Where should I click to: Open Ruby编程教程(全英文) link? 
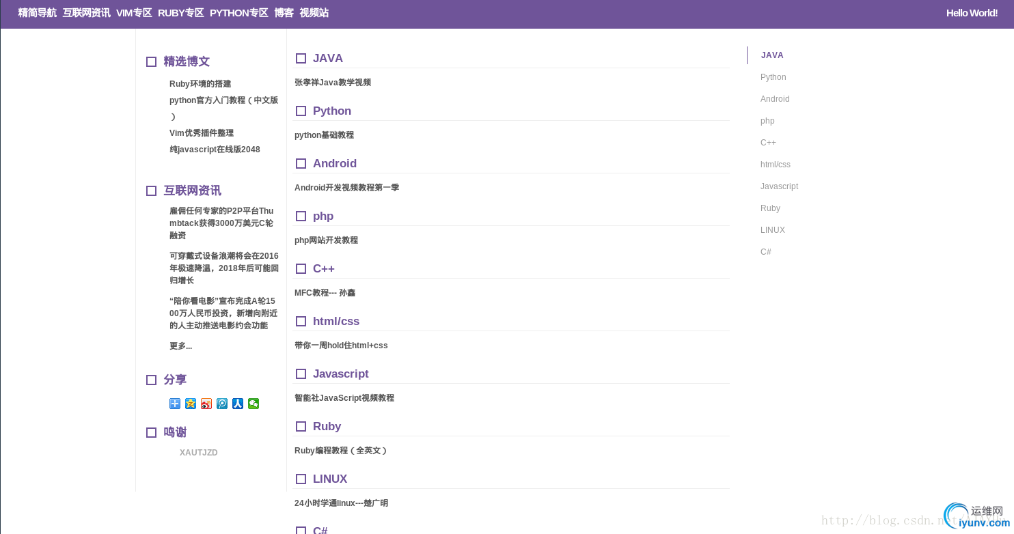[x=341, y=451]
